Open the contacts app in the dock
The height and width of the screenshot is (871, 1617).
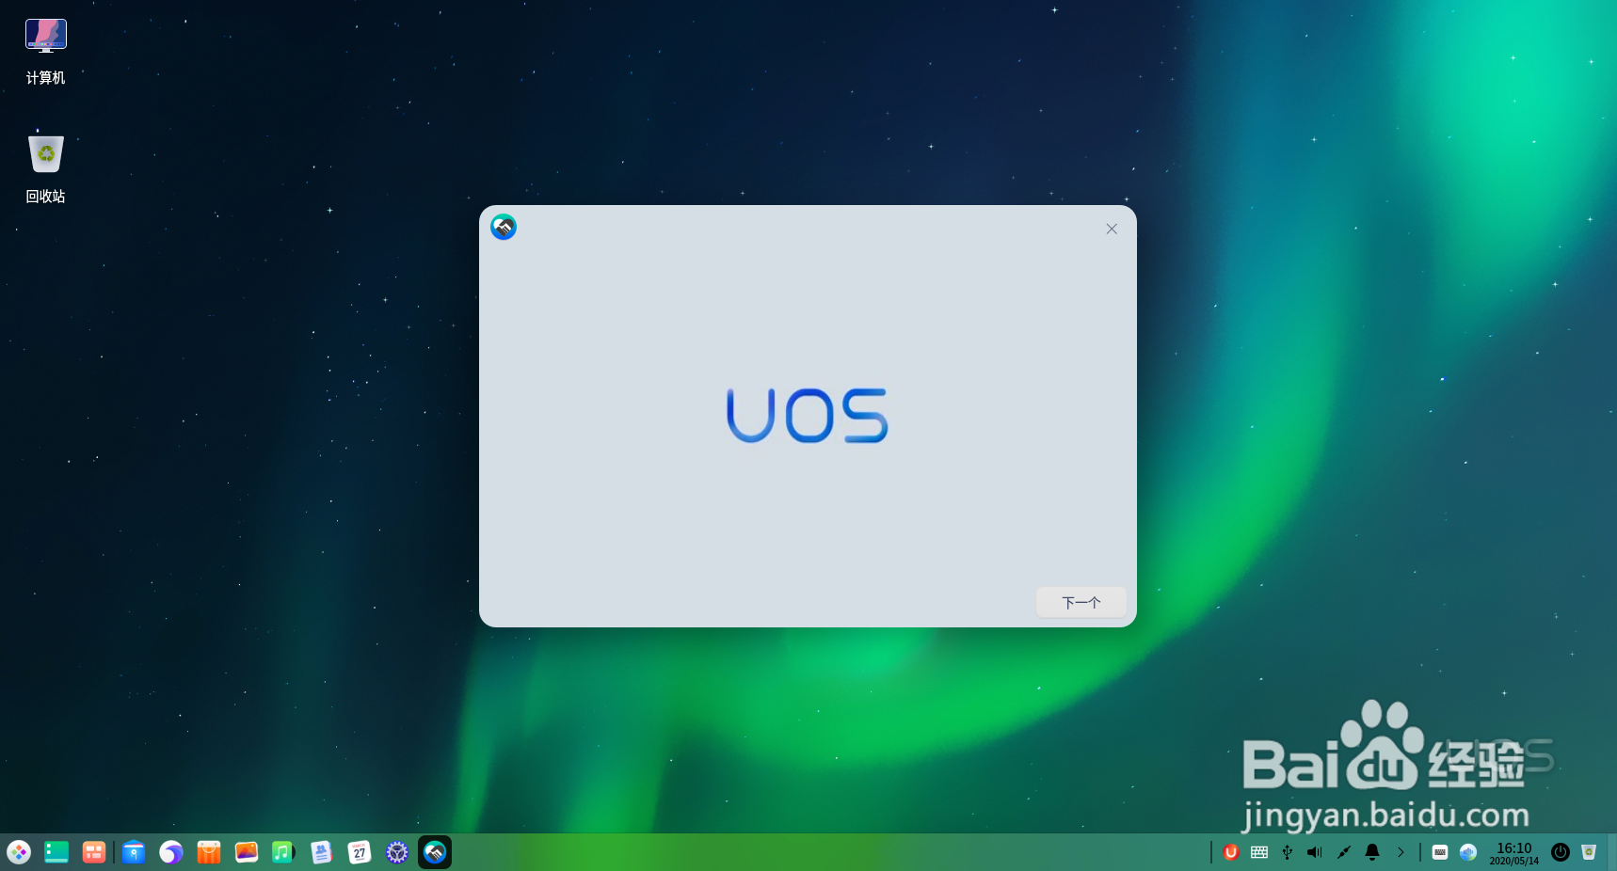coord(322,852)
